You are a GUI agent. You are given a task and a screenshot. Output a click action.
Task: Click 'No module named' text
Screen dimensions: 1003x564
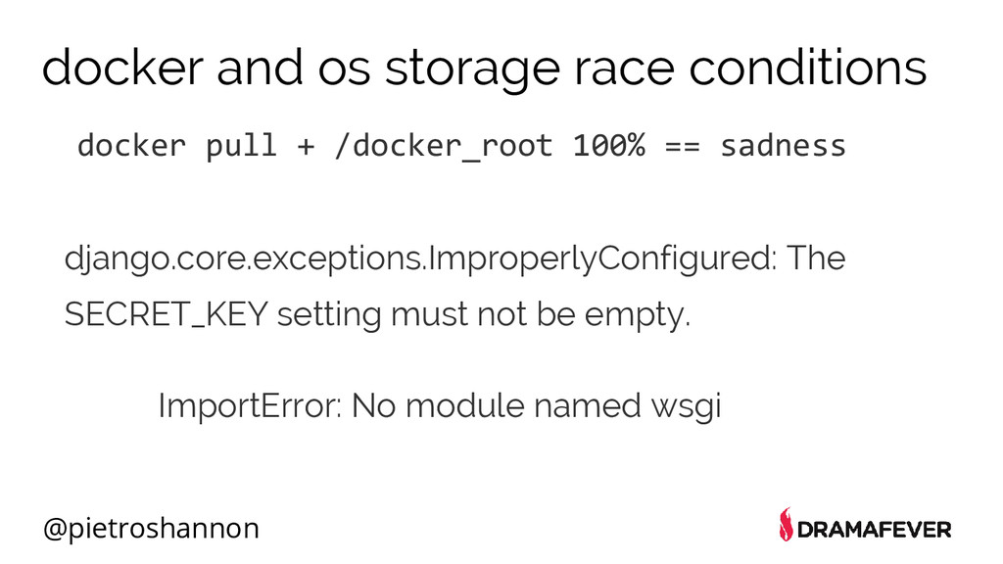point(497,405)
